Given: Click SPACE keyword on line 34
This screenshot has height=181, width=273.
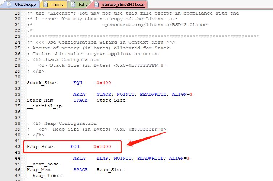Looking at the screenshot, I should [81, 100].
